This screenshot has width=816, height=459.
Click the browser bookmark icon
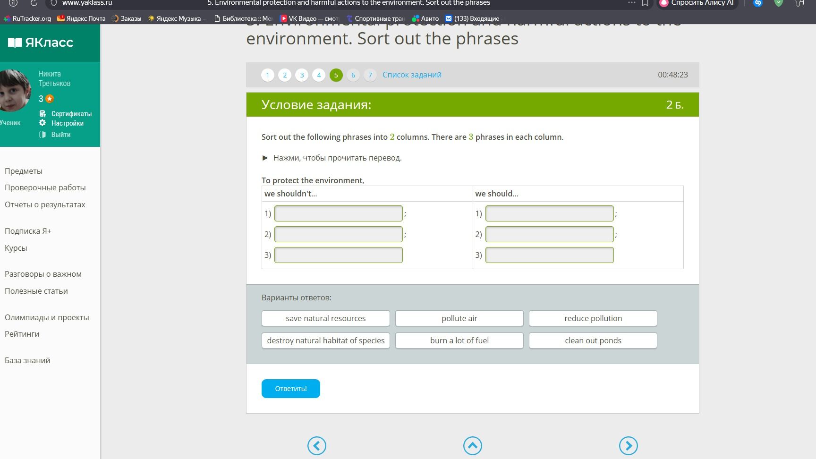tap(645, 3)
